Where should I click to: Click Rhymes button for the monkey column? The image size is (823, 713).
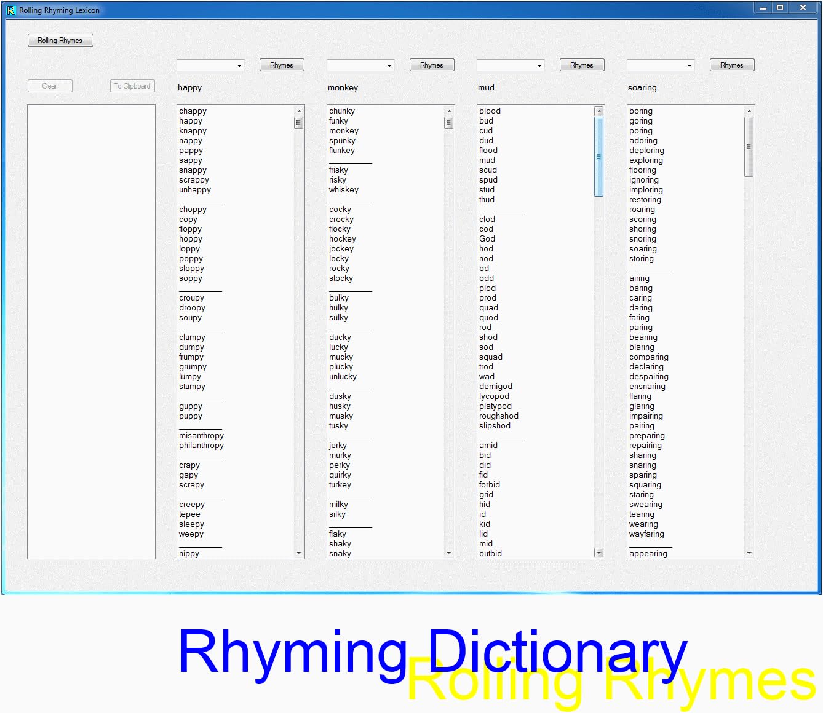coord(431,65)
